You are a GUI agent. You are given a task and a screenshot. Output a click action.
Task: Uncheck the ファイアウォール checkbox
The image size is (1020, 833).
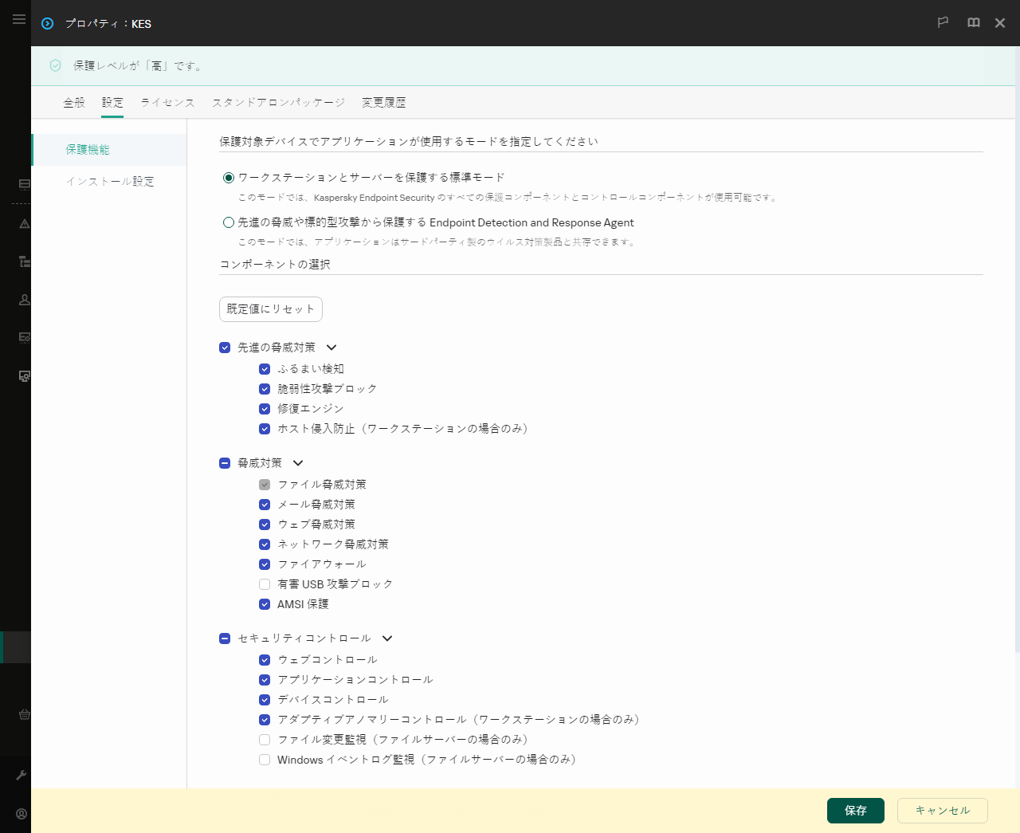(x=265, y=564)
